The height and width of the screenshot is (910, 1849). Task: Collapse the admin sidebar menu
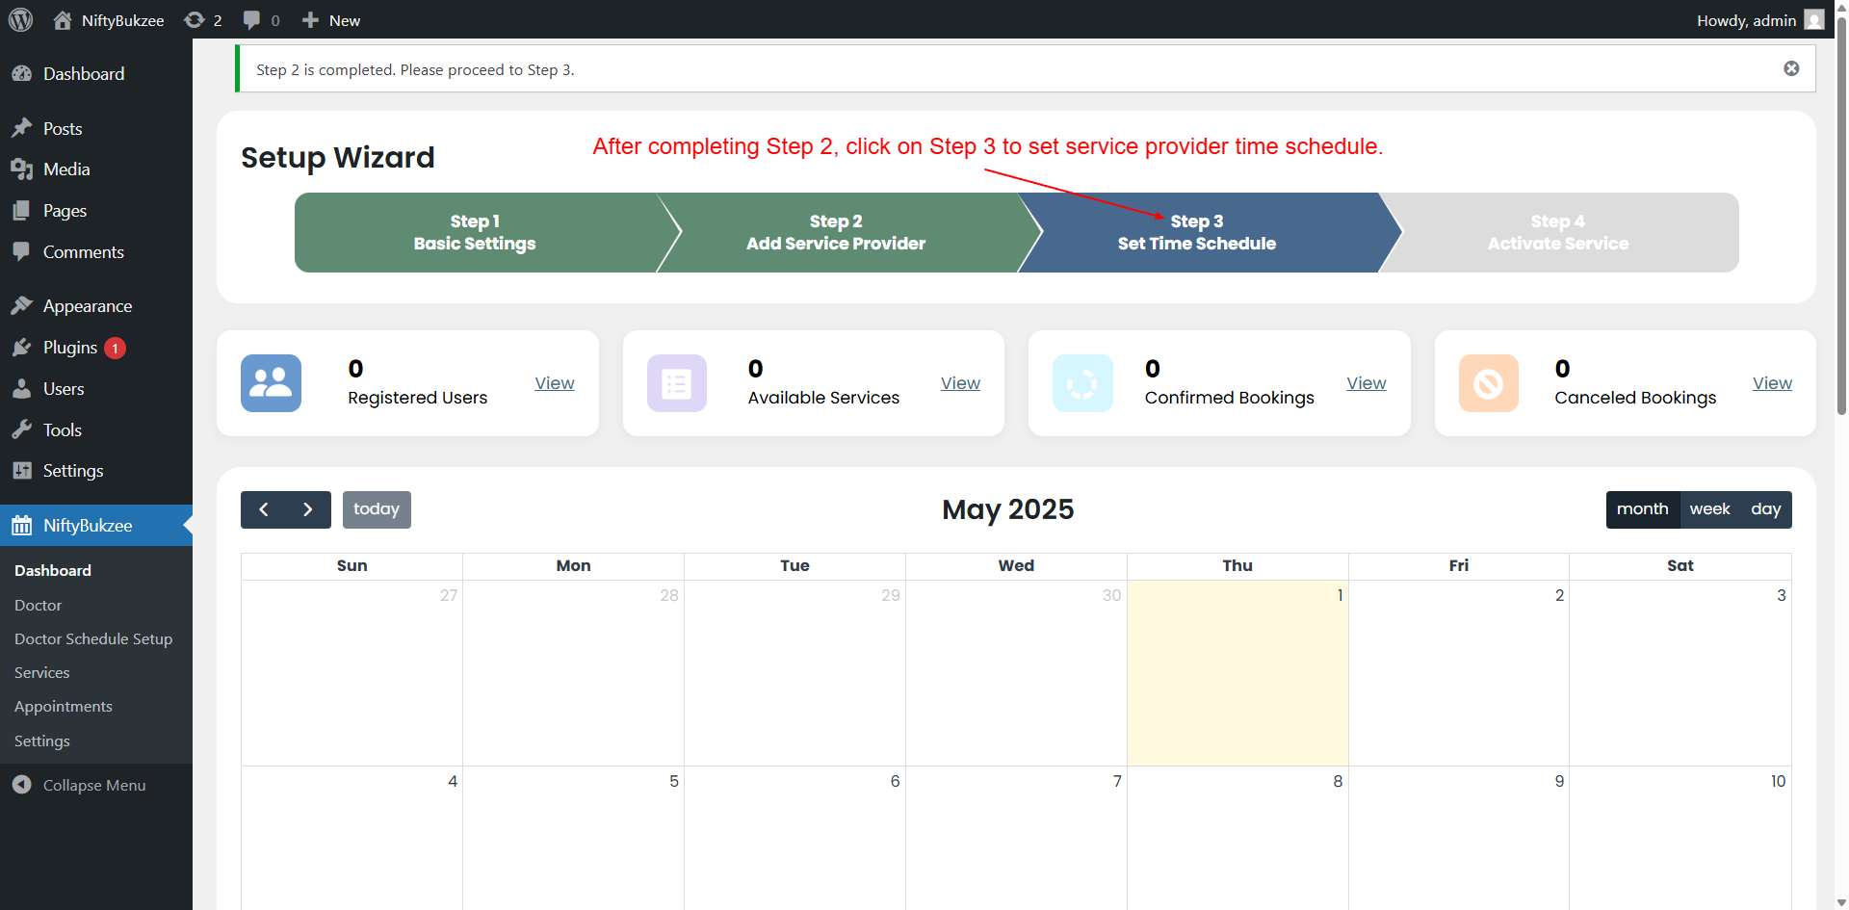coord(93,785)
